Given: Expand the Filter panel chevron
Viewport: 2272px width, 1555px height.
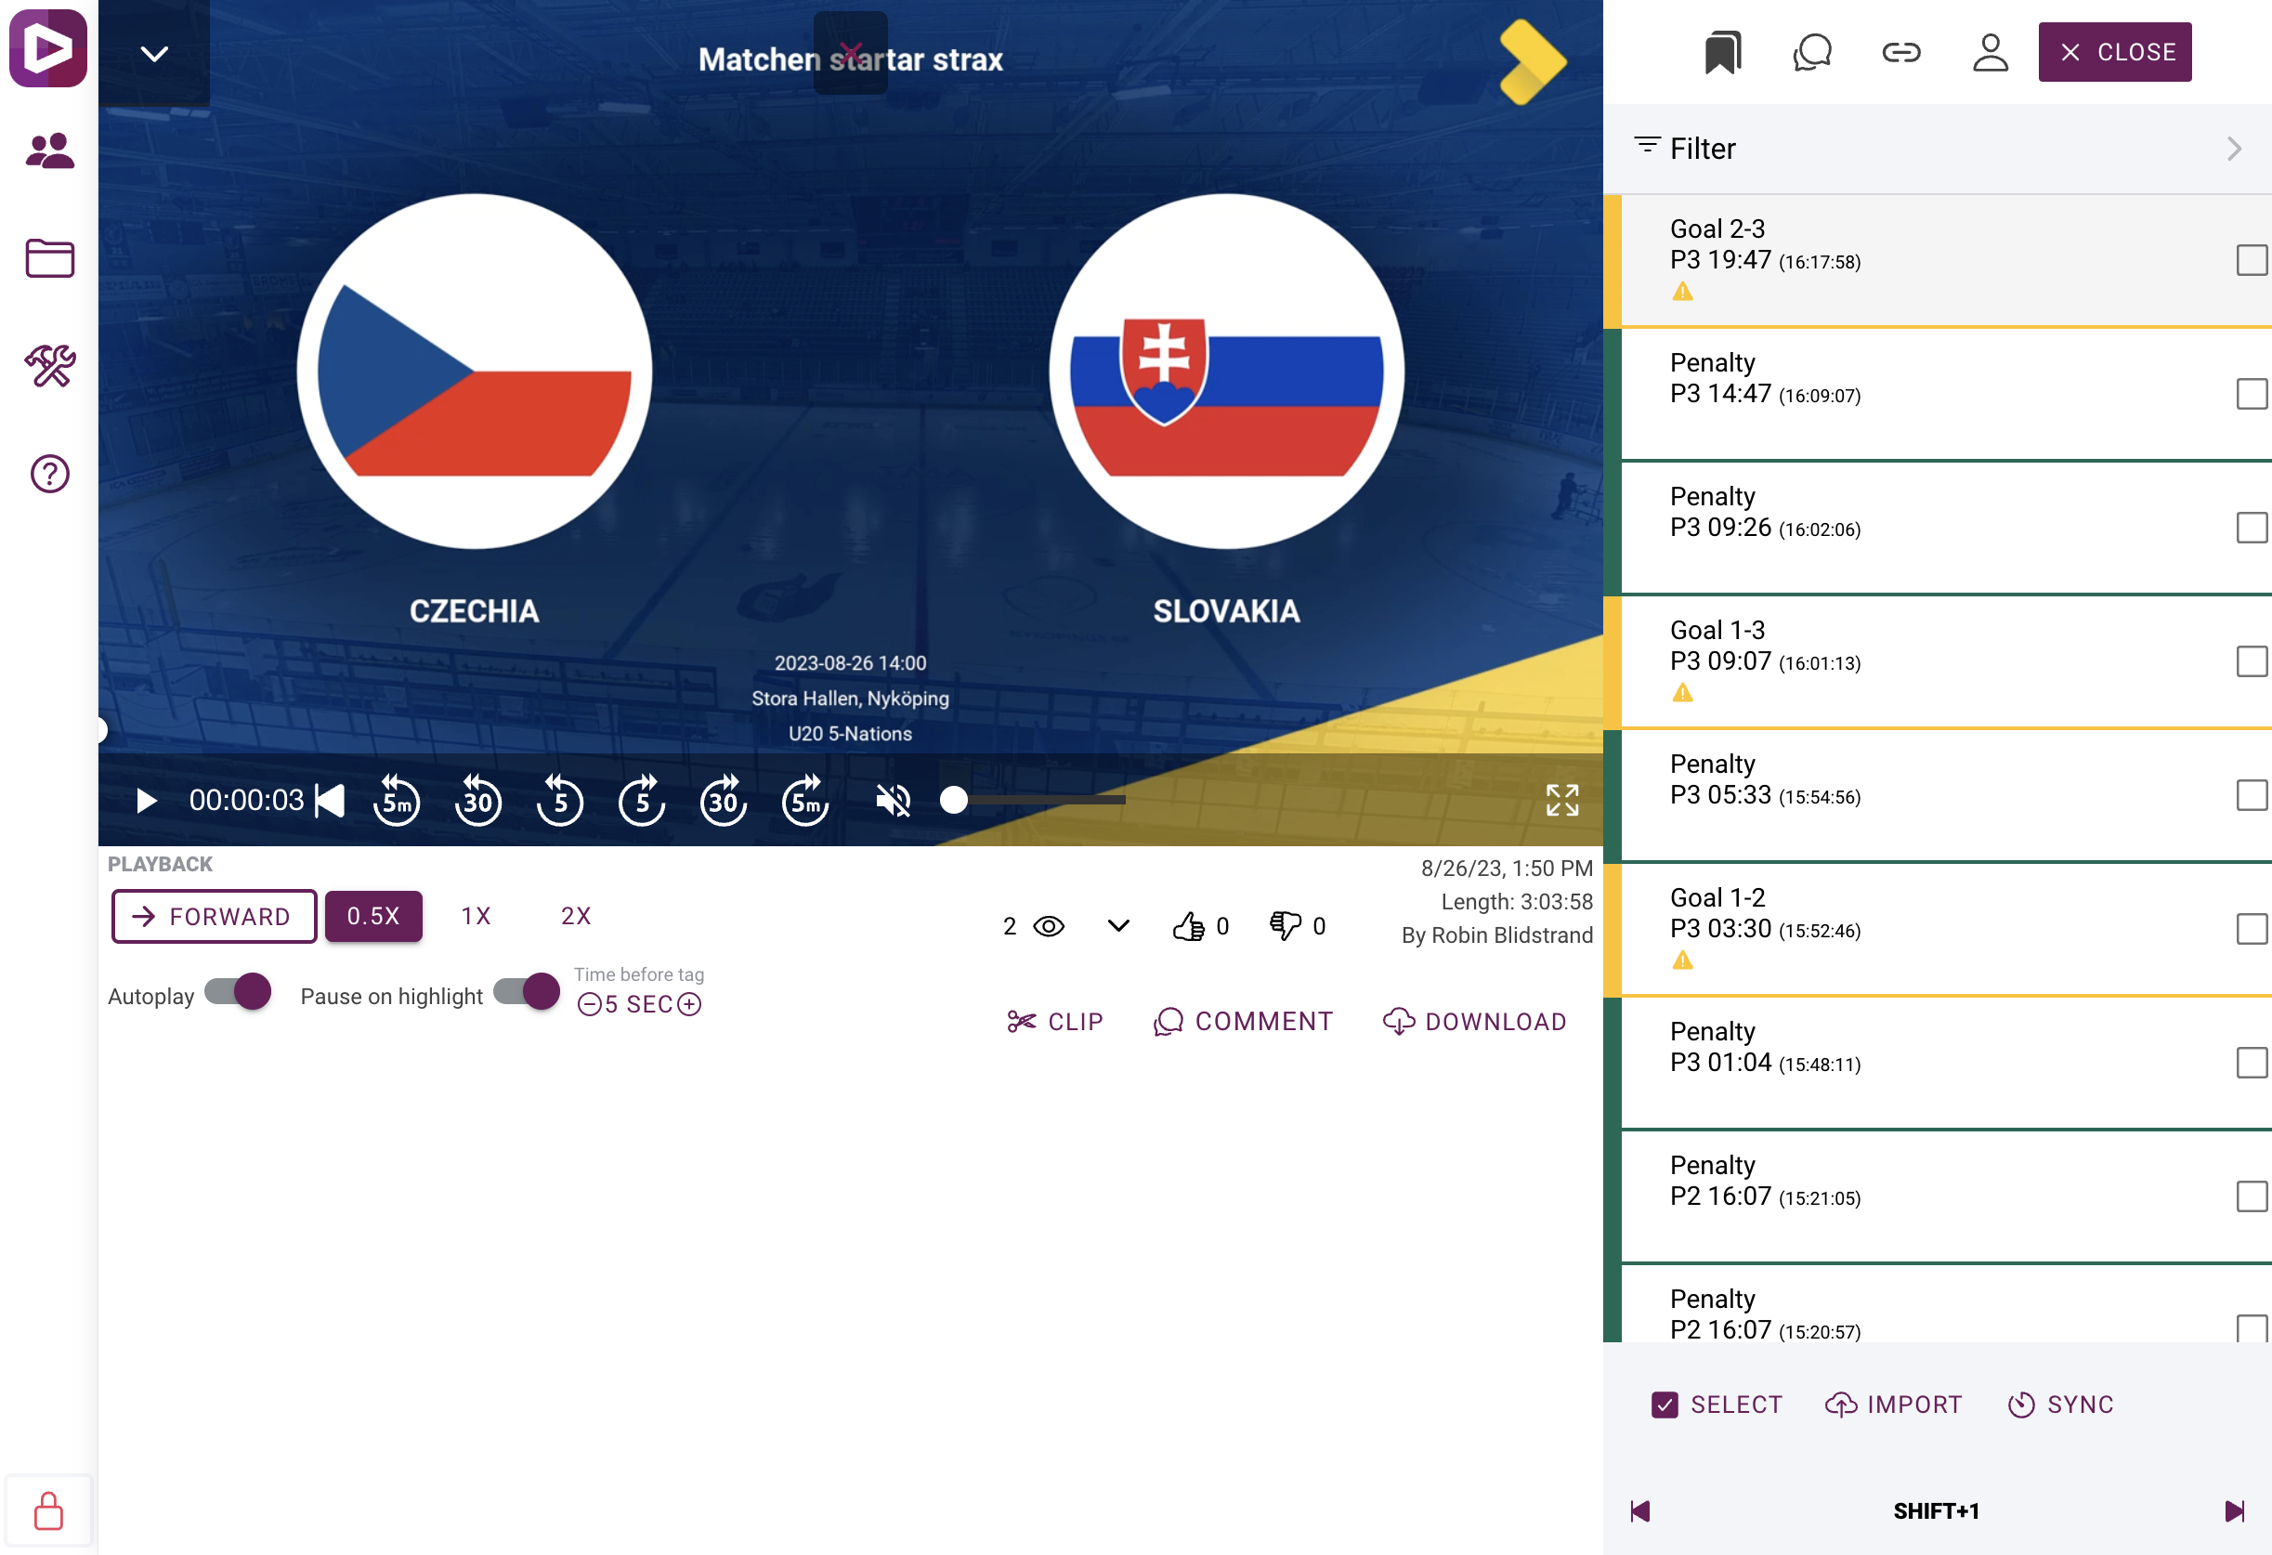Looking at the screenshot, I should 2234,149.
